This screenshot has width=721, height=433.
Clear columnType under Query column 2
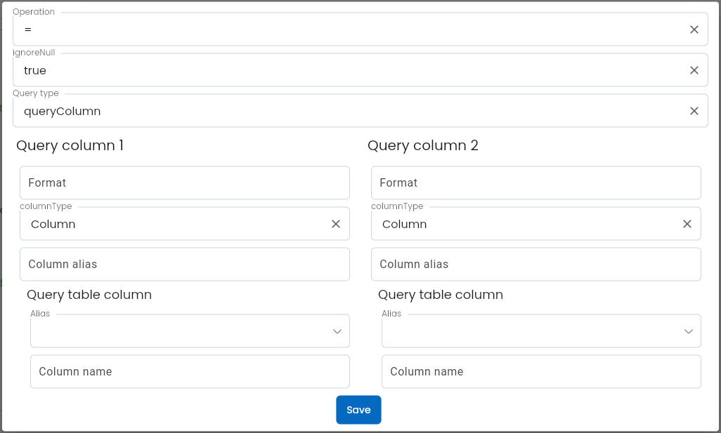coord(687,224)
